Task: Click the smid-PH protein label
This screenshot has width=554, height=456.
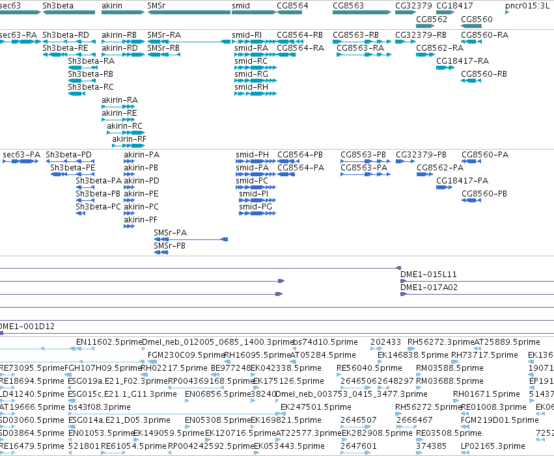Action: pos(253,155)
